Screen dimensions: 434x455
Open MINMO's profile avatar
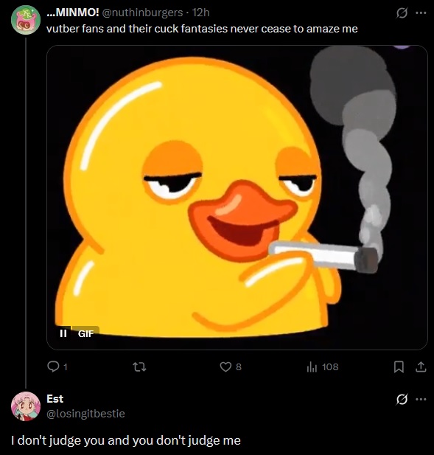tap(26, 20)
